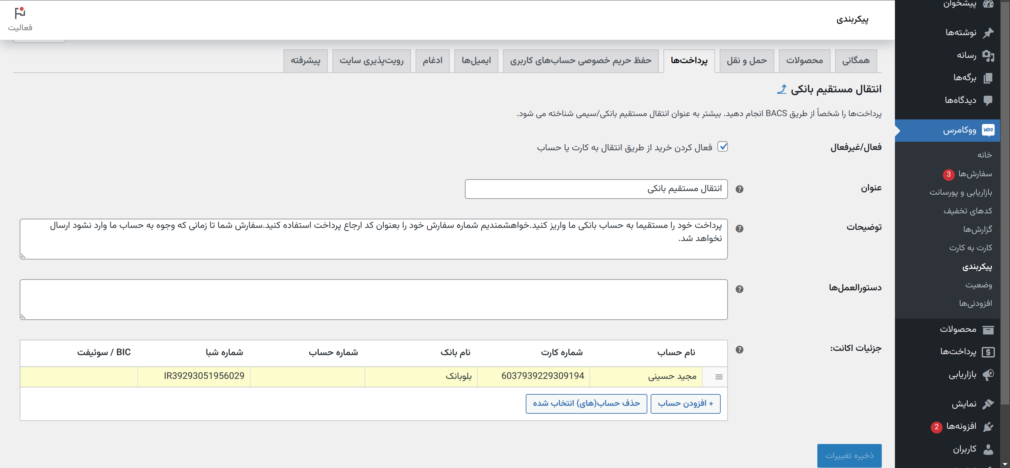1010x468 pixels.
Task: Open the پیشرفته tab
Action: (305, 61)
